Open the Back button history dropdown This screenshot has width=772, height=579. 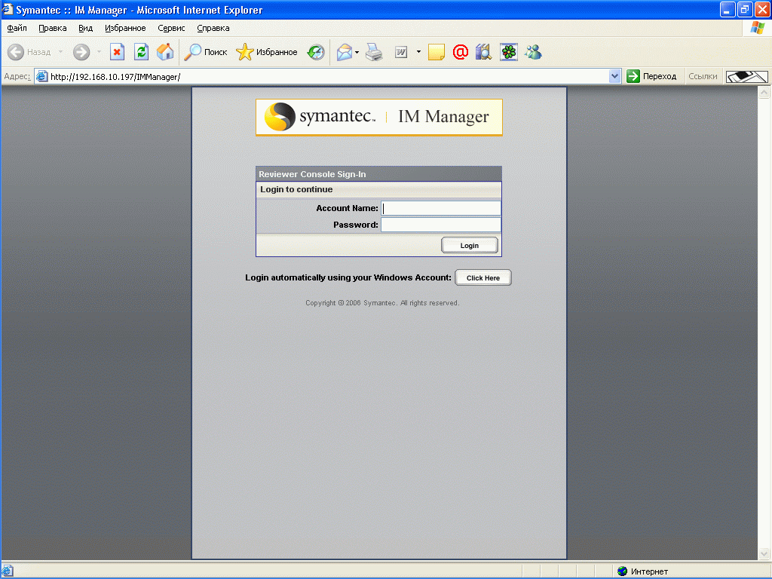point(60,52)
